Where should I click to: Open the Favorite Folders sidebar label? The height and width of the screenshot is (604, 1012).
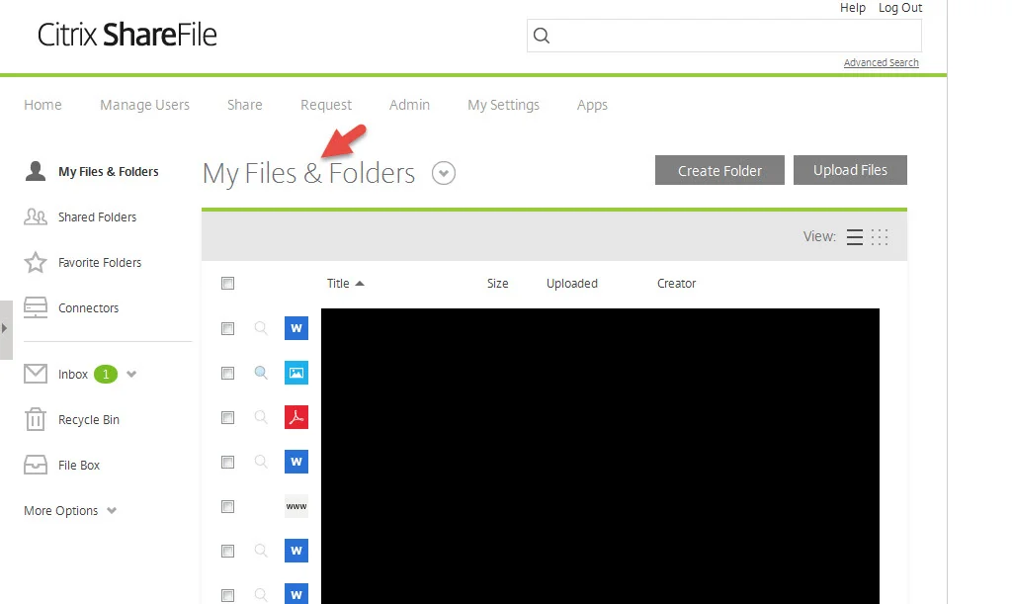tap(100, 263)
